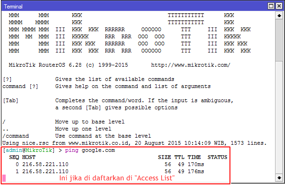Click the pink terminal cursor block
The width and height of the screenshot is (285, 185).
point(4,178)
